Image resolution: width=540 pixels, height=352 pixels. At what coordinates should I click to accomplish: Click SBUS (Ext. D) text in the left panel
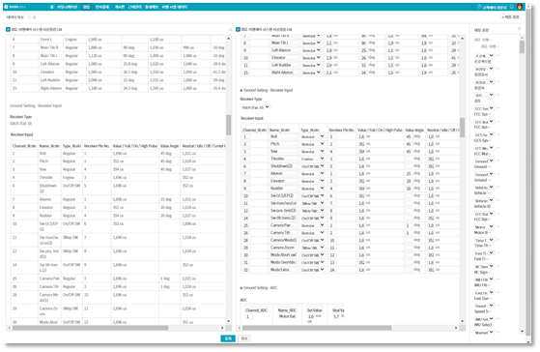[20, 124]
